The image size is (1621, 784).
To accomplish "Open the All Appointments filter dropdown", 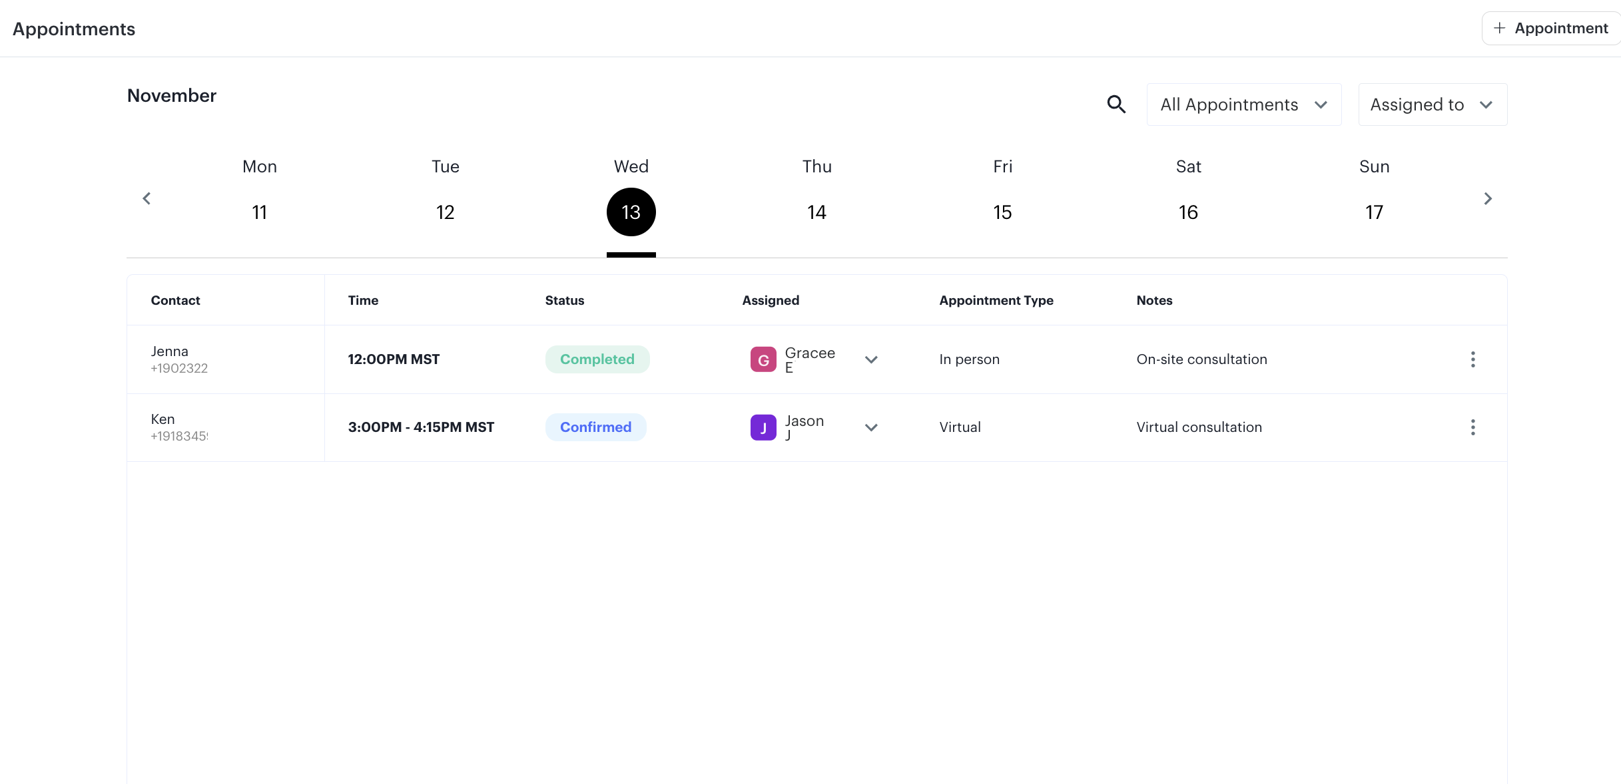I will [x=1243, y=104].
